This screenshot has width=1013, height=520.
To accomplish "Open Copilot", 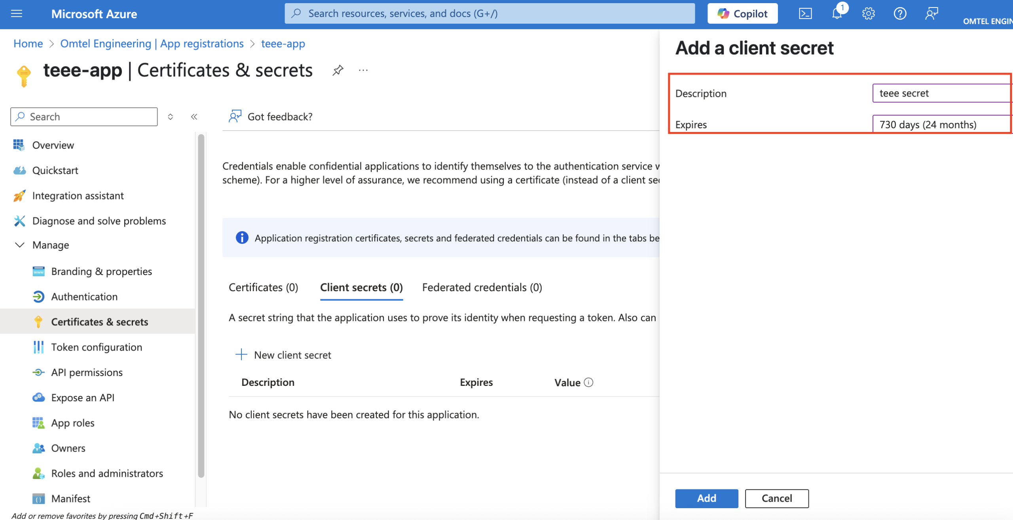I will coord(742,13).
